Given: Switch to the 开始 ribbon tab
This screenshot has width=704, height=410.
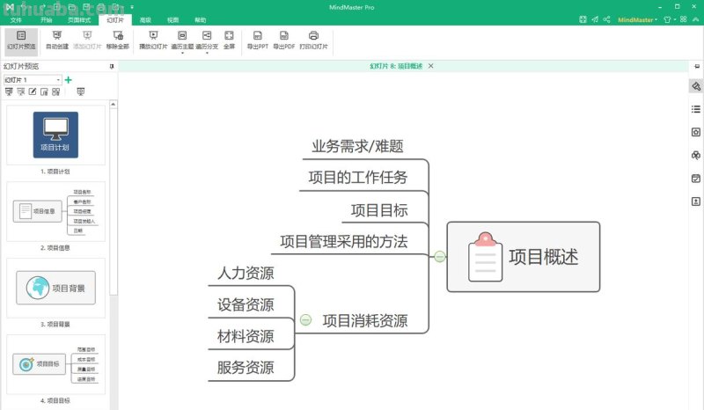Looking at the screenshot, I should [47, 20].
